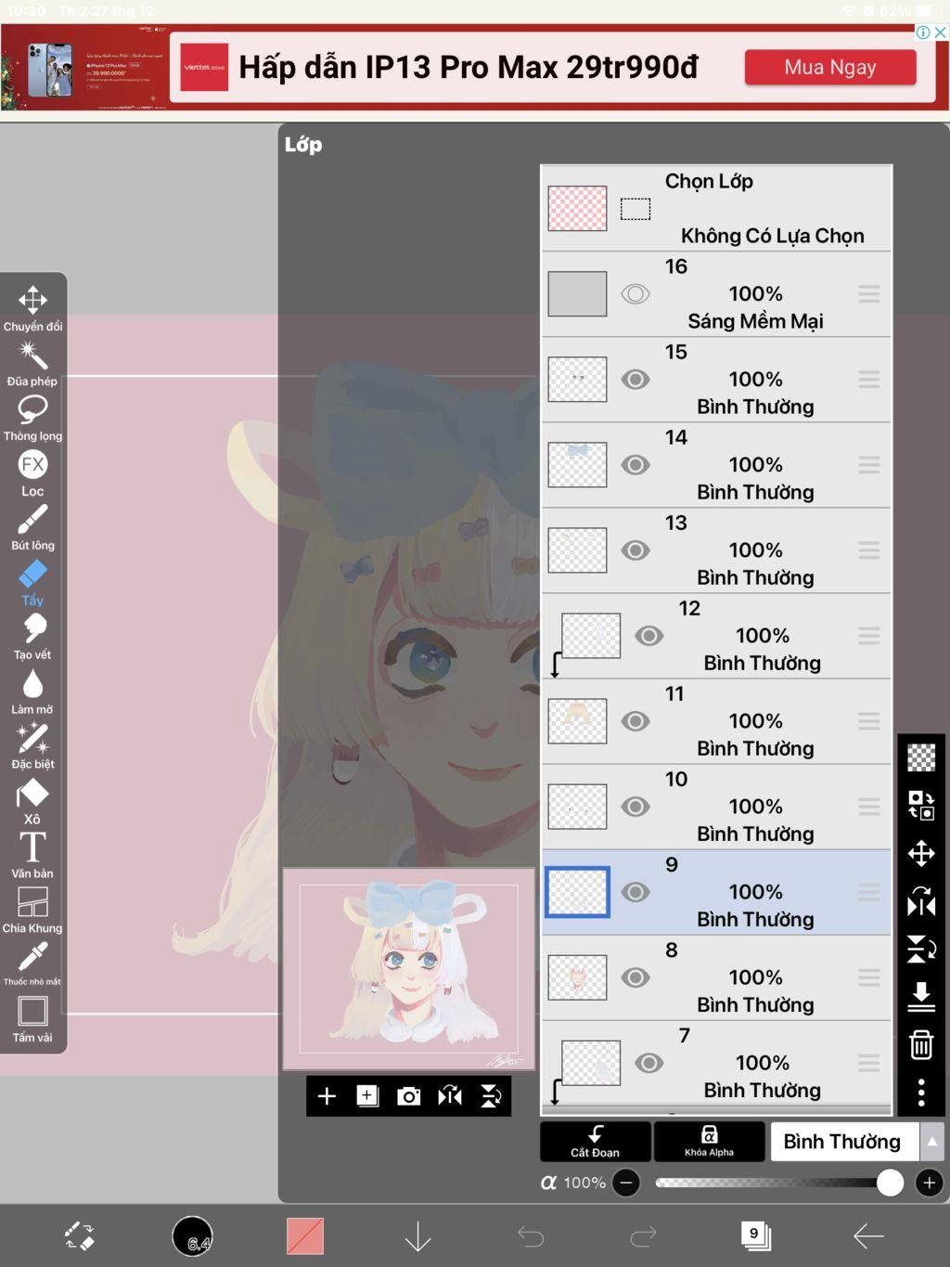
Task: Delete layer with trash icon
Action: (921, 1045)
